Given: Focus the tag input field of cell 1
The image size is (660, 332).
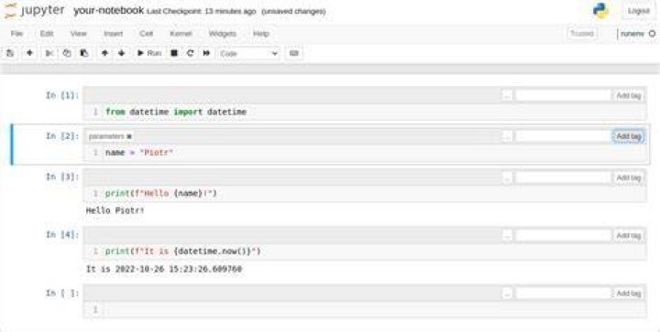Looking at the screenshot, I should pos(563,96).
